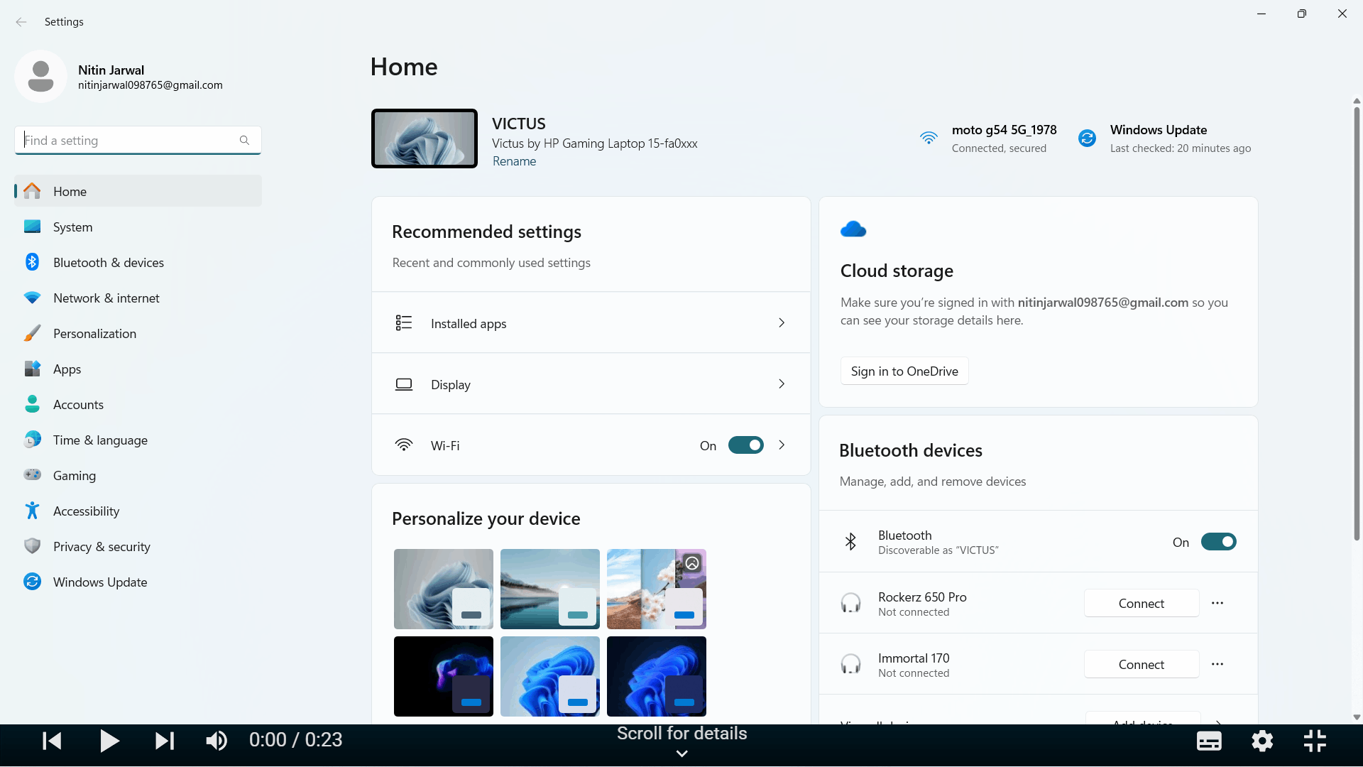Viewport: 1363px width, 767px height.
Task: Play the video recording
Action: coord(109,741)
